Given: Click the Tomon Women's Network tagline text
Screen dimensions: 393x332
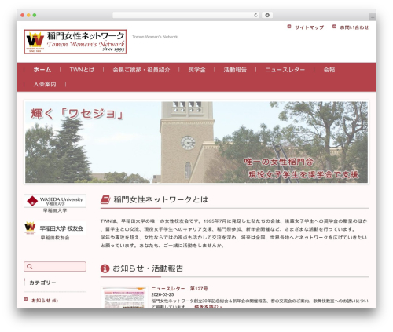Looking at the screenshot, I should (155, 37).
